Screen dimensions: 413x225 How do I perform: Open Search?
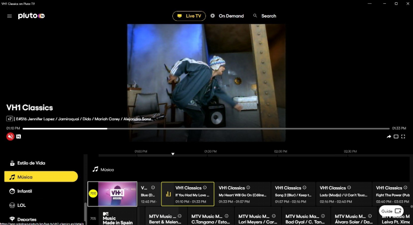click(x=264, y=16)
